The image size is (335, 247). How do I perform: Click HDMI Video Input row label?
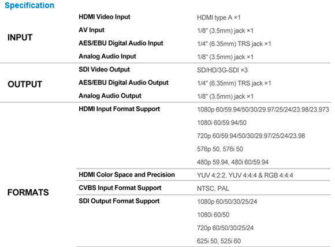point(105,17)
